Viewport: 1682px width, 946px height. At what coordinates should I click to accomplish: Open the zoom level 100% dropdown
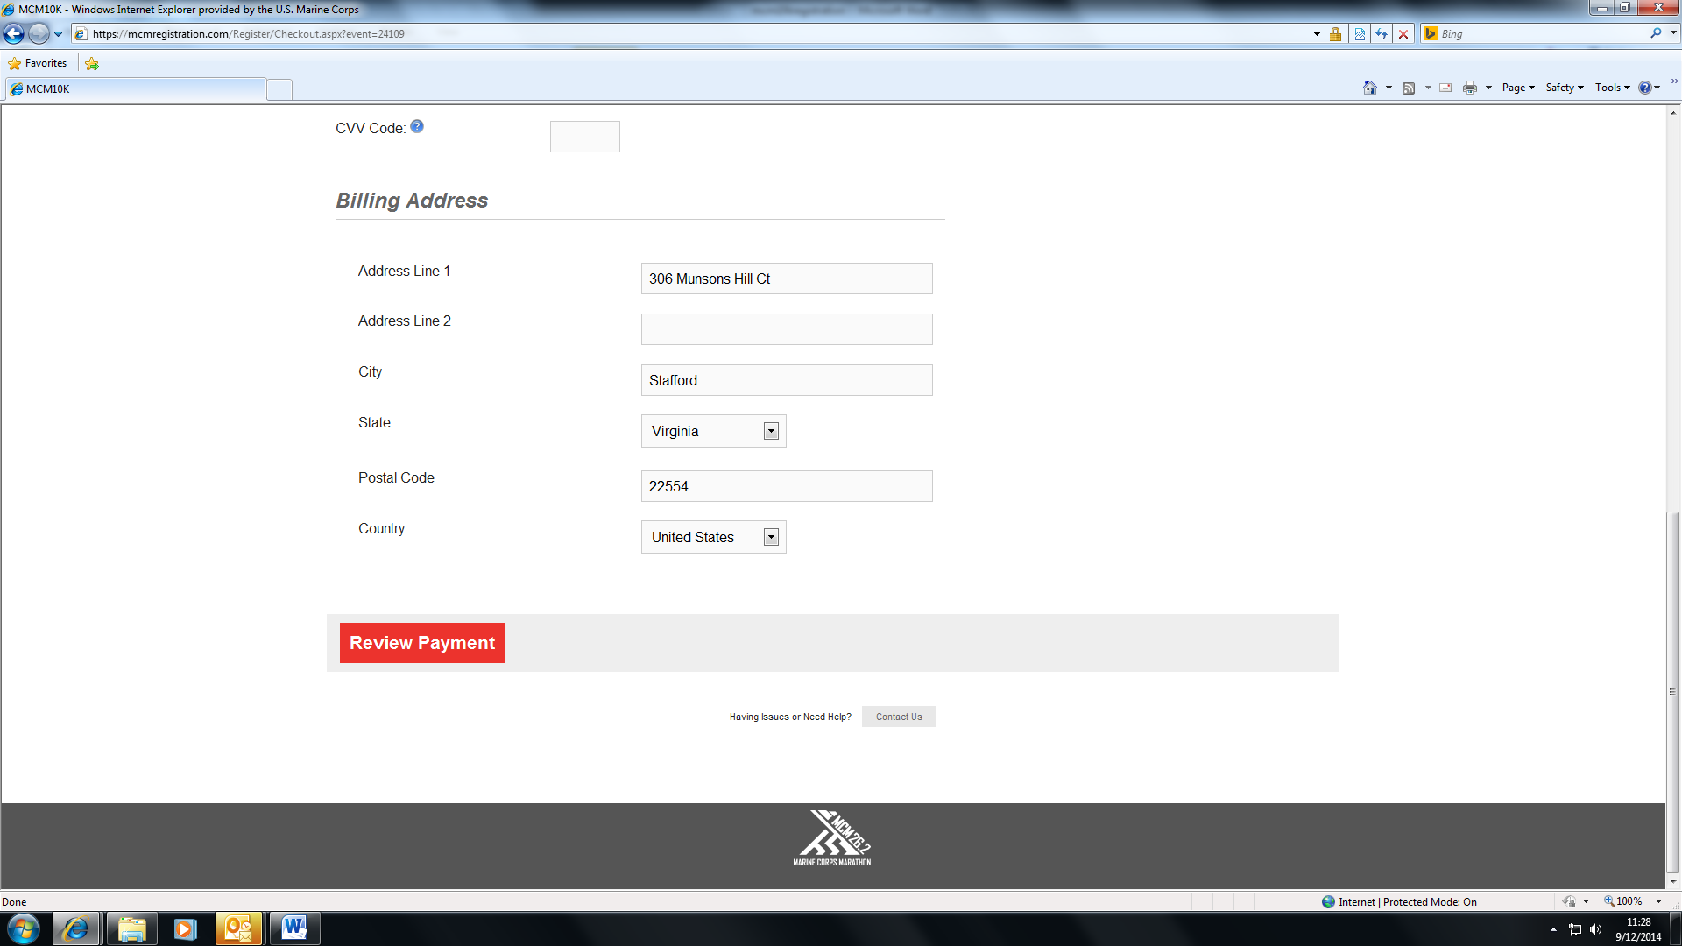click(1658, 901)
